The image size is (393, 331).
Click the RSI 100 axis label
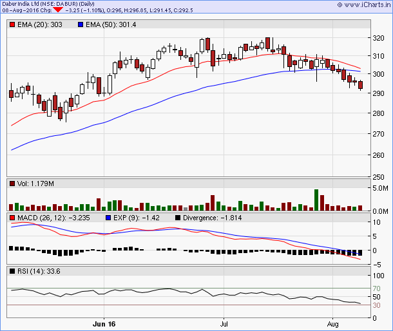tap(378, 276)
